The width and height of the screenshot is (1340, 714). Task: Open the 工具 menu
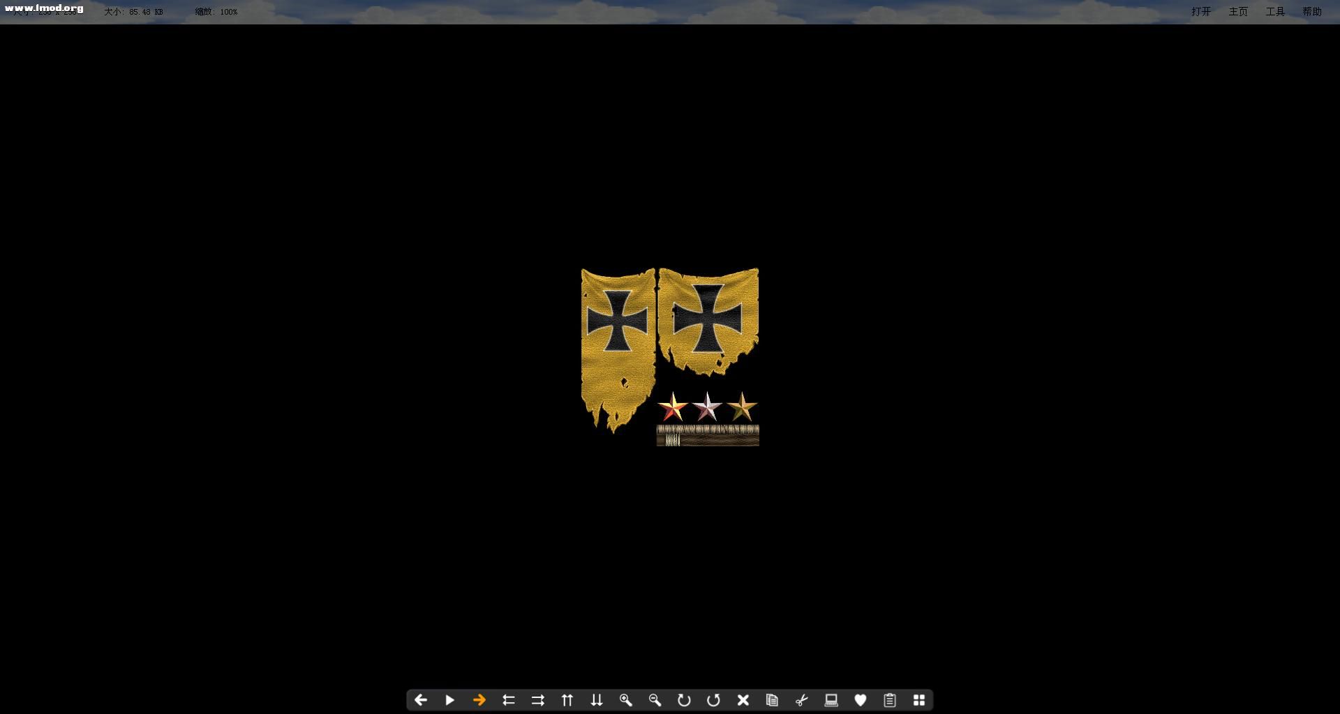pos(1275,12)
